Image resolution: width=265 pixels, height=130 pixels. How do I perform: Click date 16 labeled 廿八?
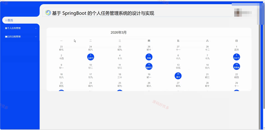pos(61,76)
